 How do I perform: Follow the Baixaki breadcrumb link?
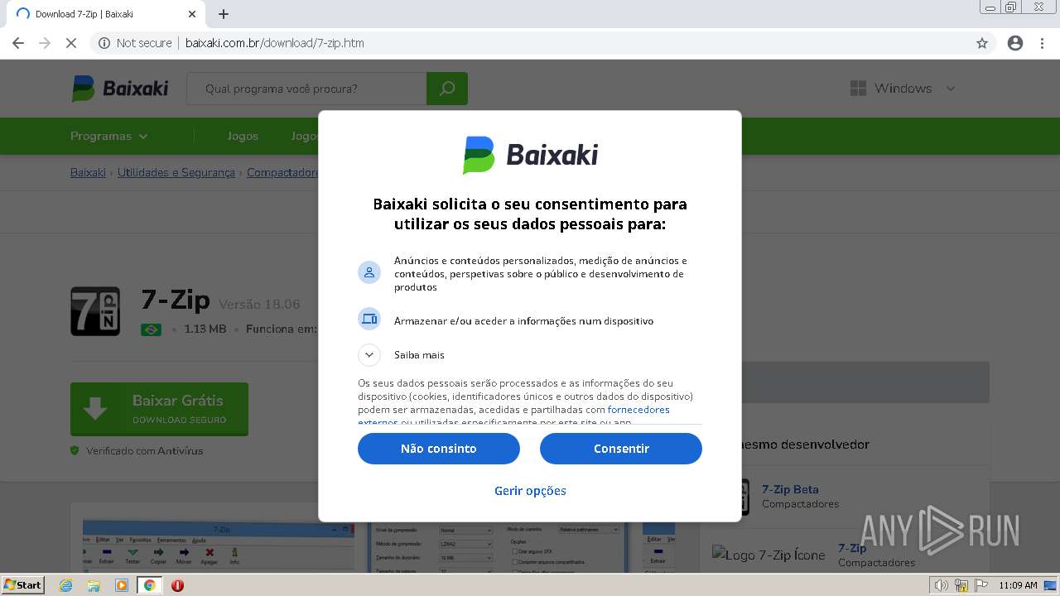pyautogui.click(x=88, y=172)
